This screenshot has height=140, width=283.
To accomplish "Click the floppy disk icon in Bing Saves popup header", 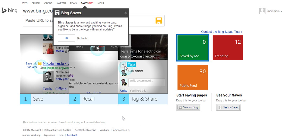I will click(57, 13).
